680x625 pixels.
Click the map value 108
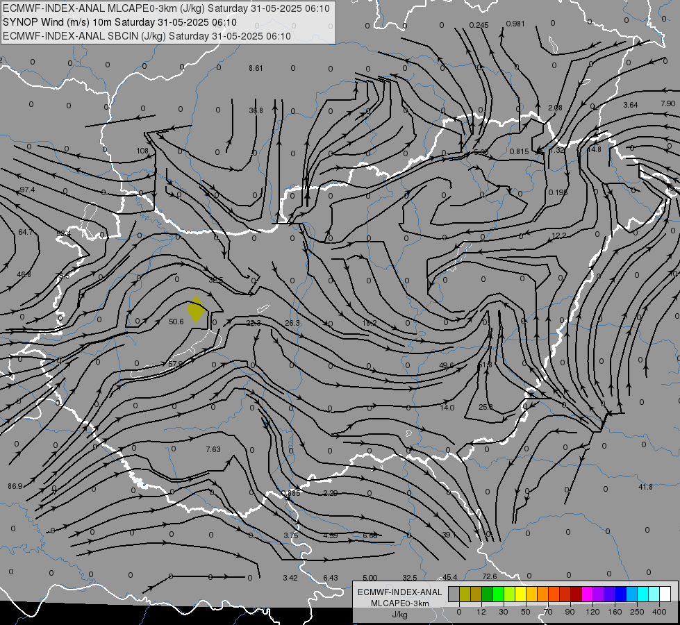coord(142,151)
